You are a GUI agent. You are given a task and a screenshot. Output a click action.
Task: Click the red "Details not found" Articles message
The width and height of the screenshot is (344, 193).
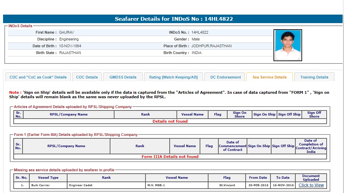[x=170, y=121]
